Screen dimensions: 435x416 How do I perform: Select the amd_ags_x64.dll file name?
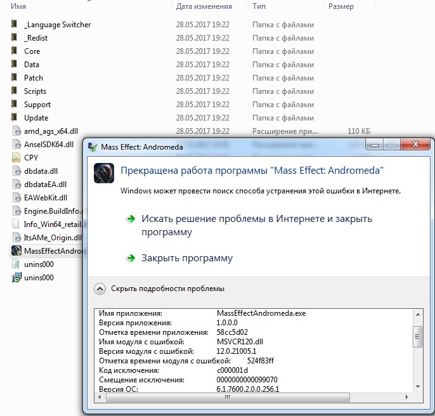51,131
